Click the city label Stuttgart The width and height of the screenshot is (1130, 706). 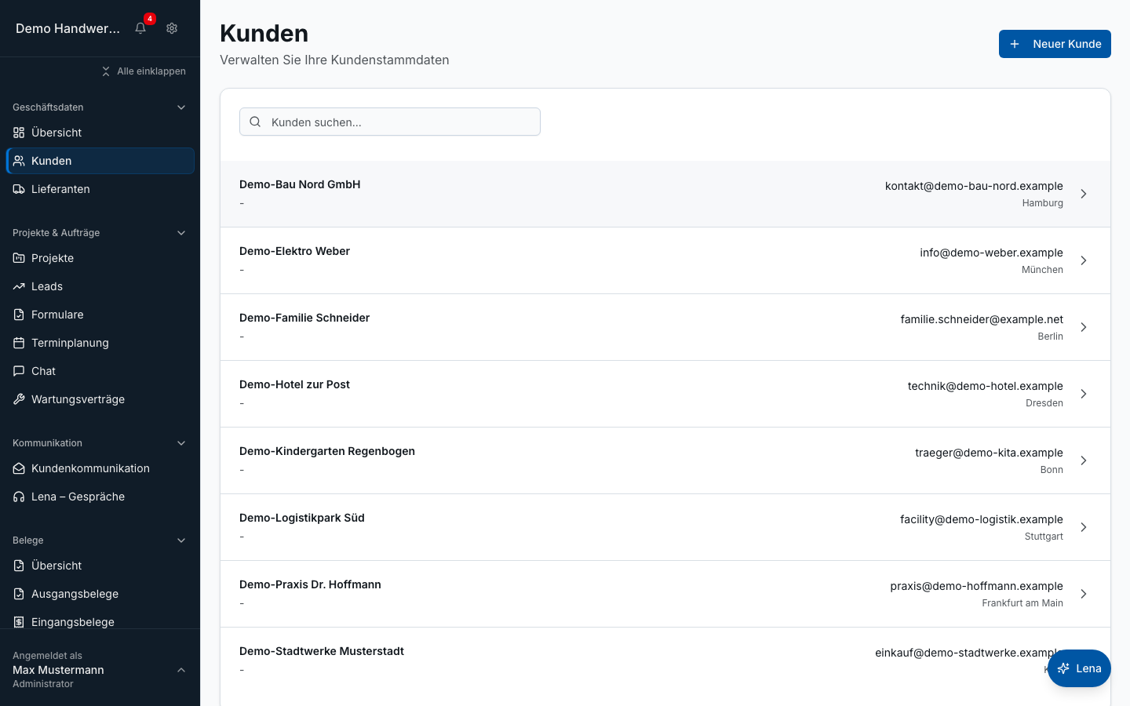(x=1044, y=537)
